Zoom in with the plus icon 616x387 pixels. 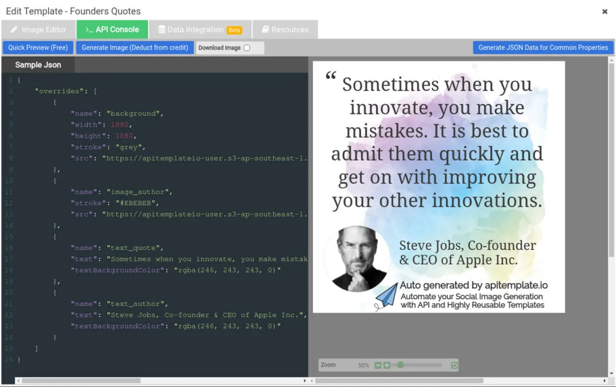tap(387, 365)
